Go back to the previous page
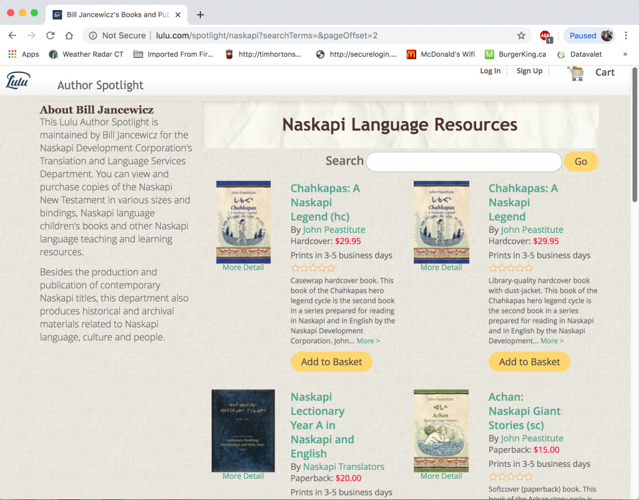Image resolution: width=639 pixels, height=500 pixels. point(12,36)
